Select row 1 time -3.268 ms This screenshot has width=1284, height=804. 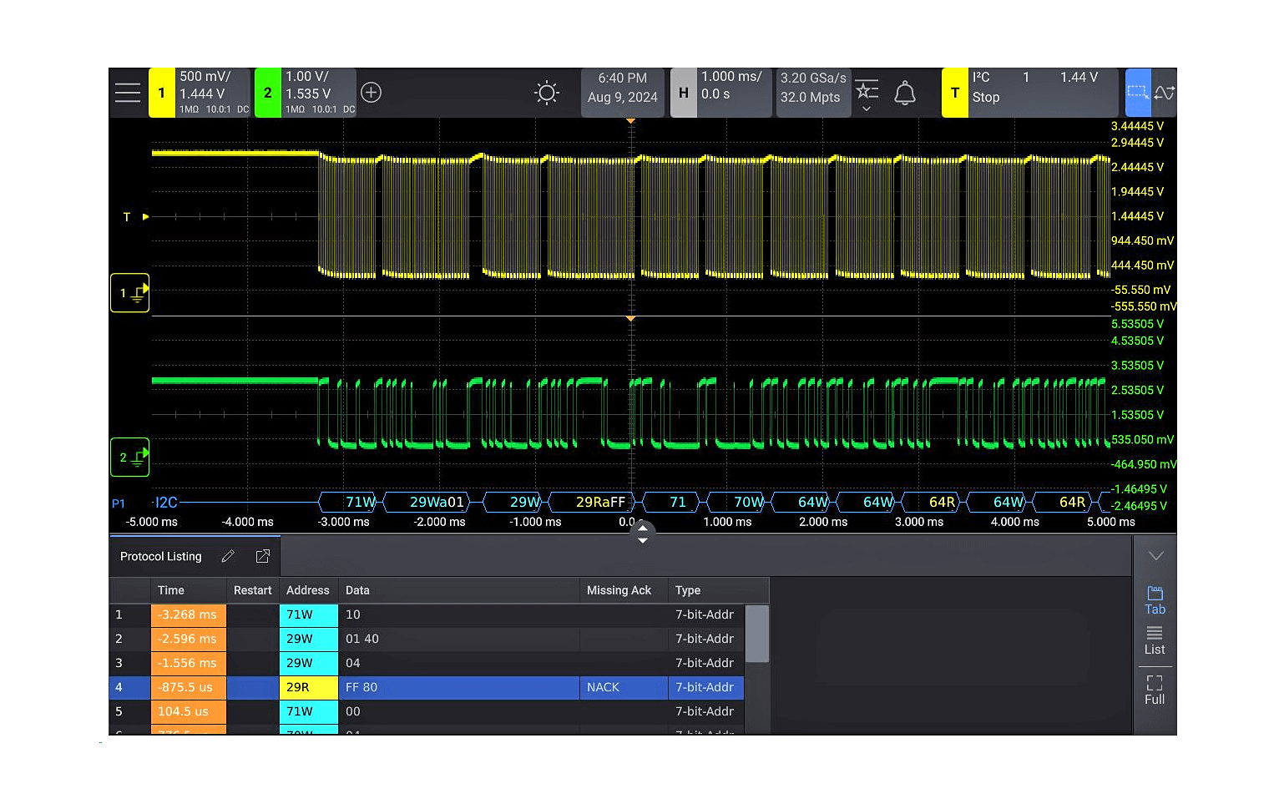click(x=189, y=614)
